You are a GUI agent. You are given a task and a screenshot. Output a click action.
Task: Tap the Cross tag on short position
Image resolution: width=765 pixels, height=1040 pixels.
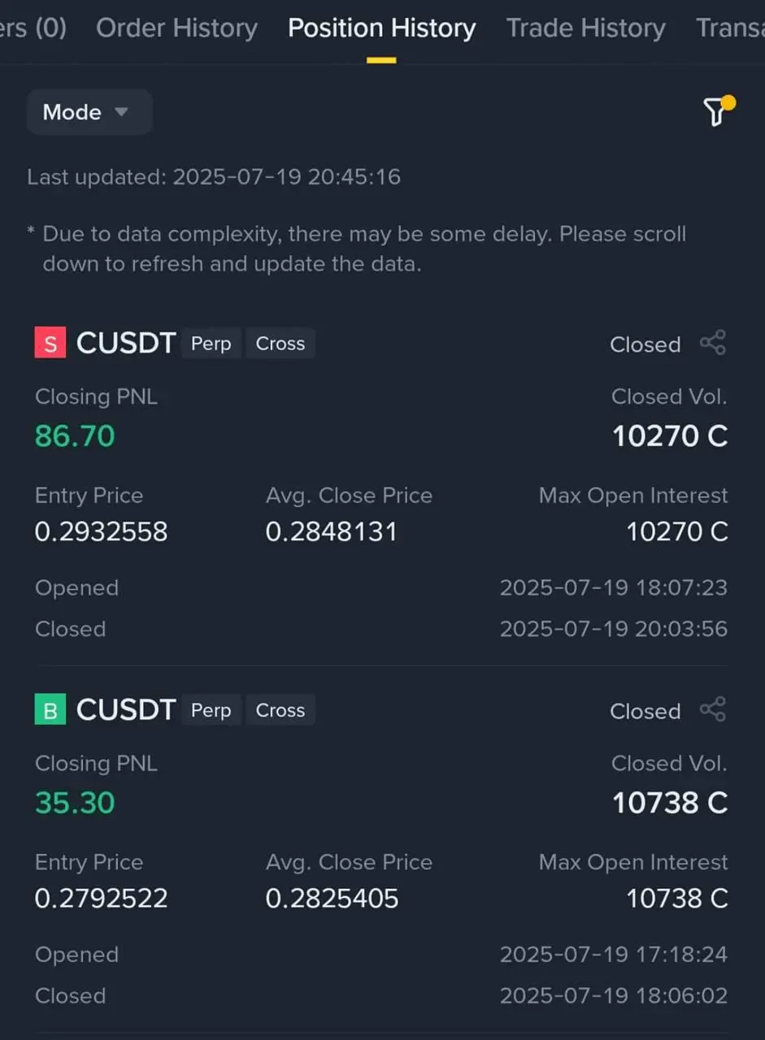(280, 344)
